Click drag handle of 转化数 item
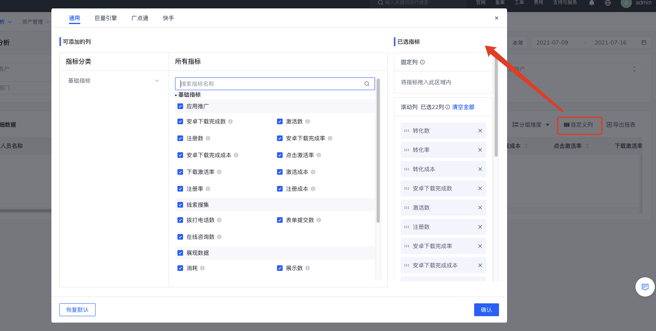The image size is (656, 331). 407,131
